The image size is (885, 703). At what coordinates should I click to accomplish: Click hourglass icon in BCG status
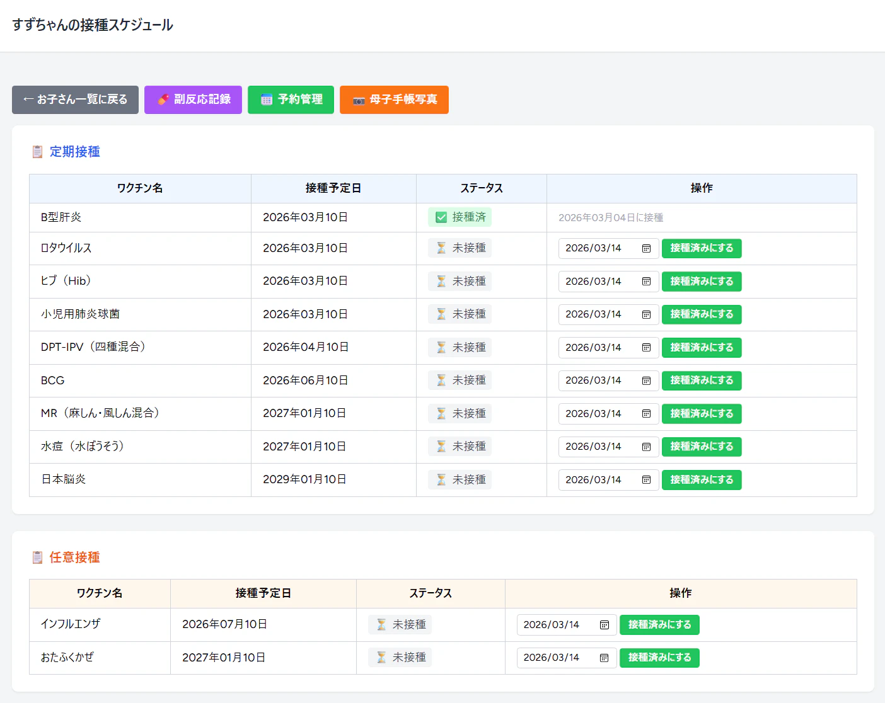(x=441, y=380)
